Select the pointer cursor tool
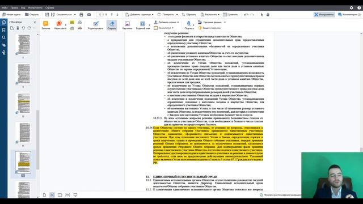Screen dimensions: 363x204 pos(262,15)
